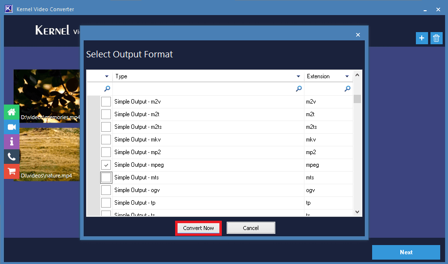Check the Simple Output - ogv checkbox
Viewport: 448px width, 264px height.
(106, 190)
